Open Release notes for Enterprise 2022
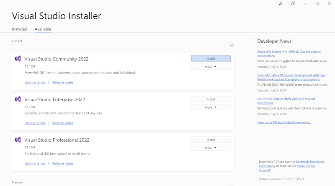This screenshot has height=186, width=335. (62, 123)
